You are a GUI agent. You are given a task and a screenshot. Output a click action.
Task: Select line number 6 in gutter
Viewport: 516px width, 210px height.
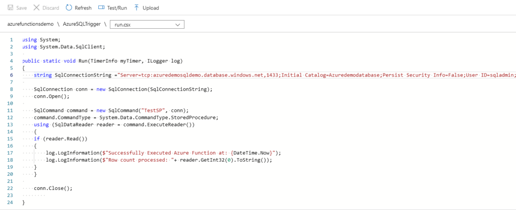point(11,75)
